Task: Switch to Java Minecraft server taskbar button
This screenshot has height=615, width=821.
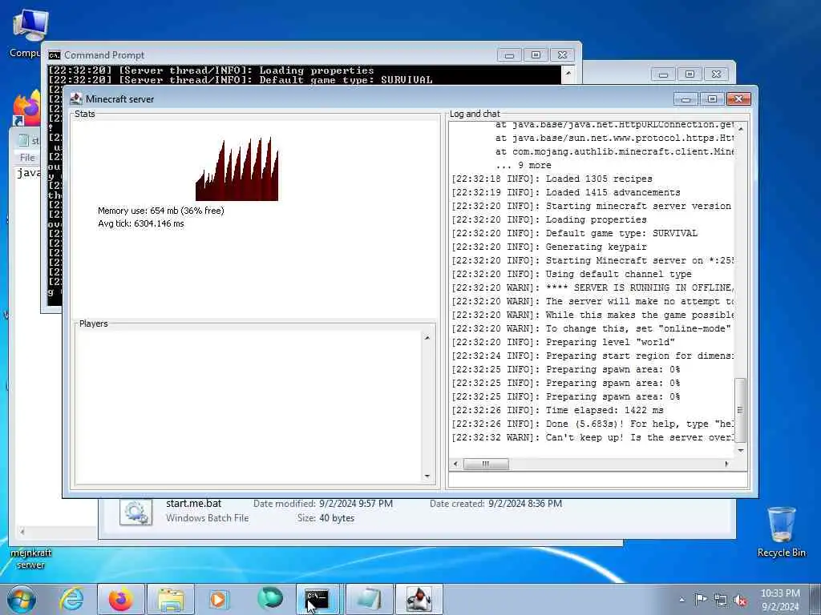Action: pyautogui.click(x=419, y=599)
